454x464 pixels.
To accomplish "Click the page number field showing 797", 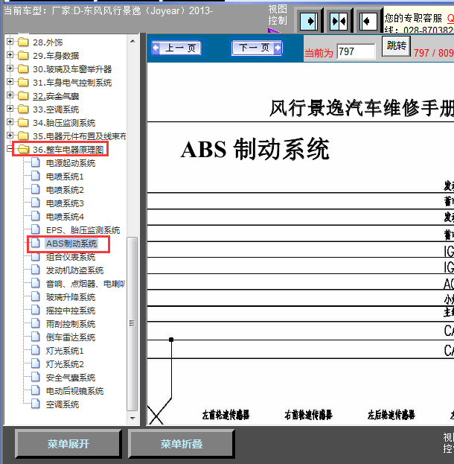I will (x=356, y=51).
